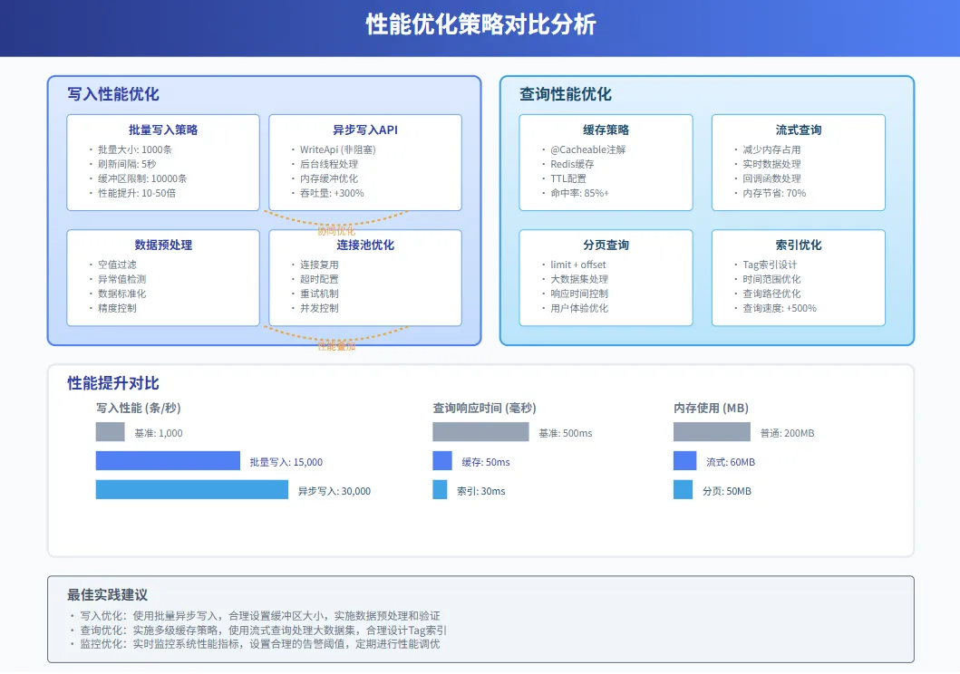Click the 分页查询 card heading
Viewport: 960px width, 674px height.
click(606, 245)
